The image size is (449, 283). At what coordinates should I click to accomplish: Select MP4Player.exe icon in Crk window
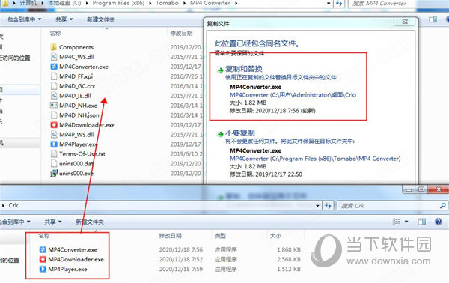point(43,270)
